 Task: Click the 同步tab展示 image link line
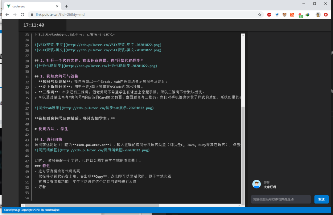pos(94,108)
